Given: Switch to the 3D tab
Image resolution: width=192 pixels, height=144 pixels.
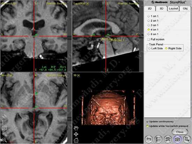Looking at the screenshot, I should click(161, 9).
